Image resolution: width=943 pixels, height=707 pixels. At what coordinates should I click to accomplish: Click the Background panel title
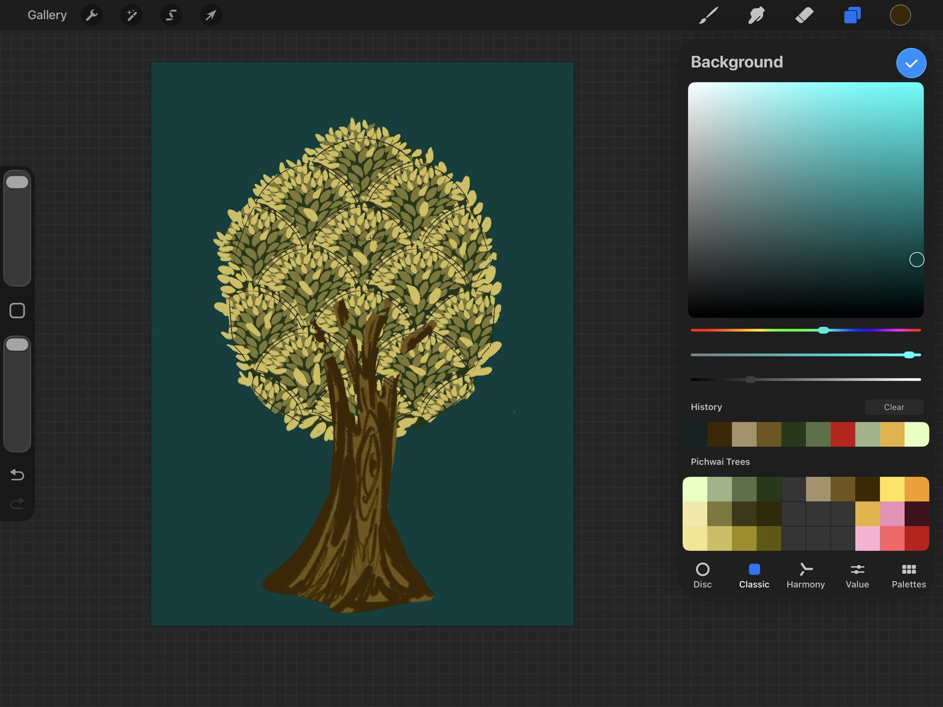[x=737, y=62]
